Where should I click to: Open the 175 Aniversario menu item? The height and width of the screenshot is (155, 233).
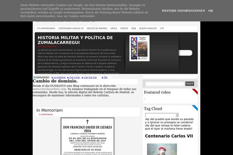coord(46,28)
